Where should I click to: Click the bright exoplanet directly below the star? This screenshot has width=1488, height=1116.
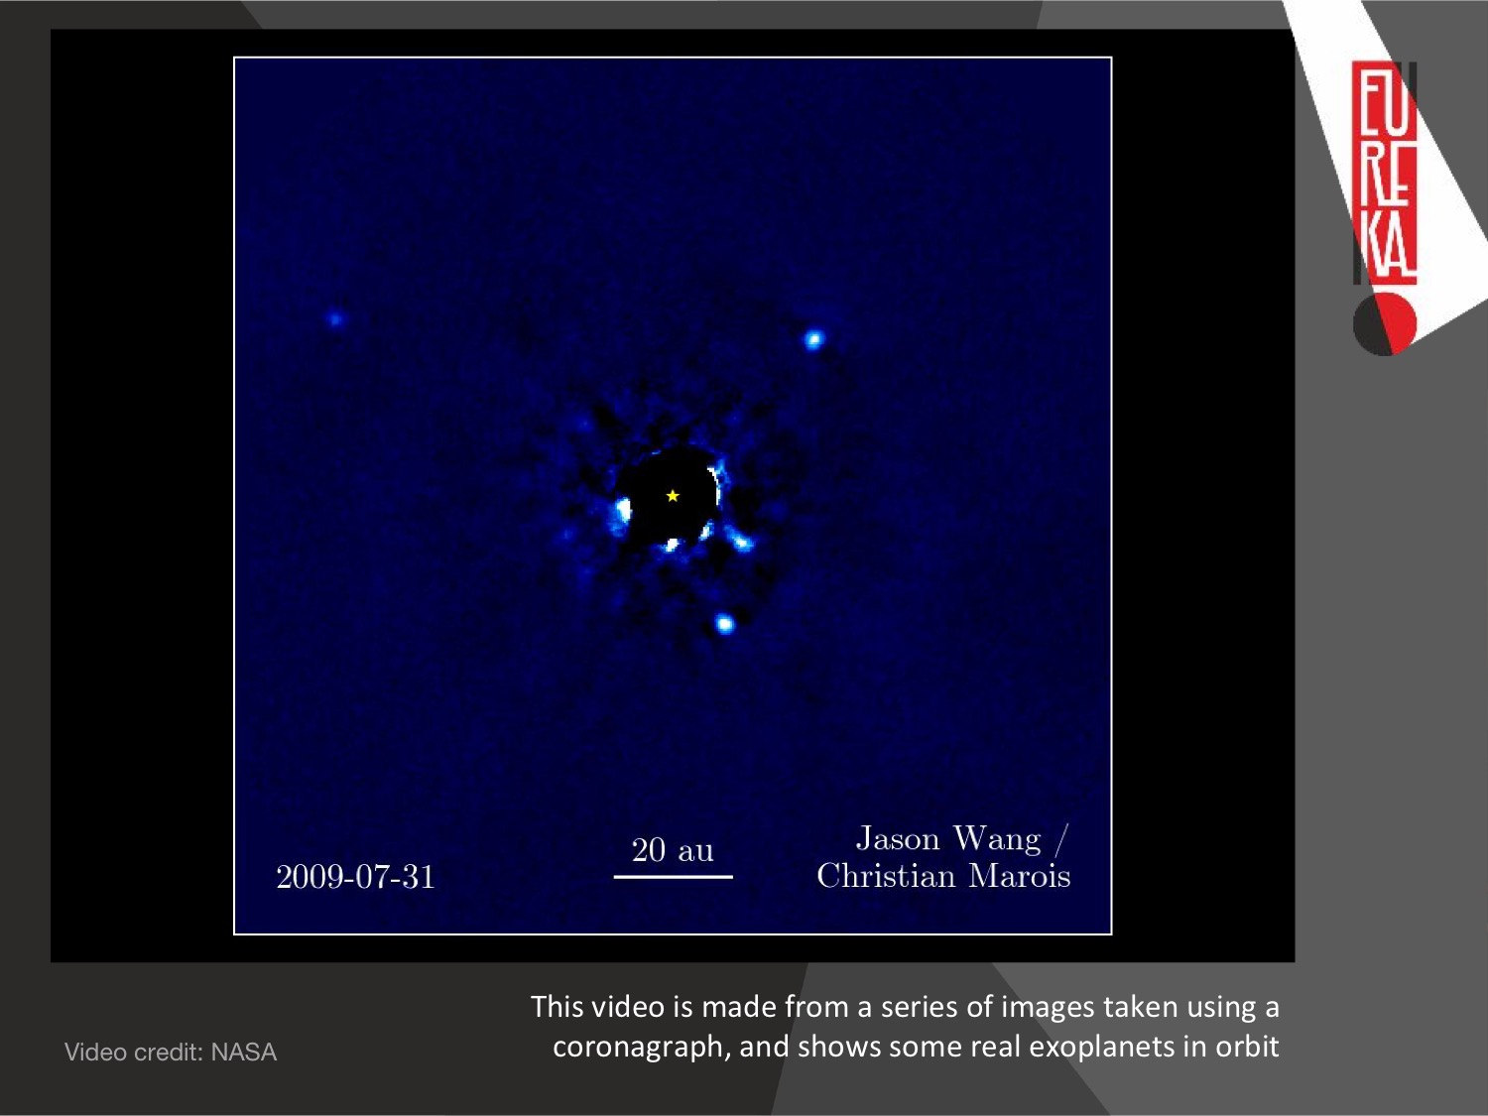point(725,624)
